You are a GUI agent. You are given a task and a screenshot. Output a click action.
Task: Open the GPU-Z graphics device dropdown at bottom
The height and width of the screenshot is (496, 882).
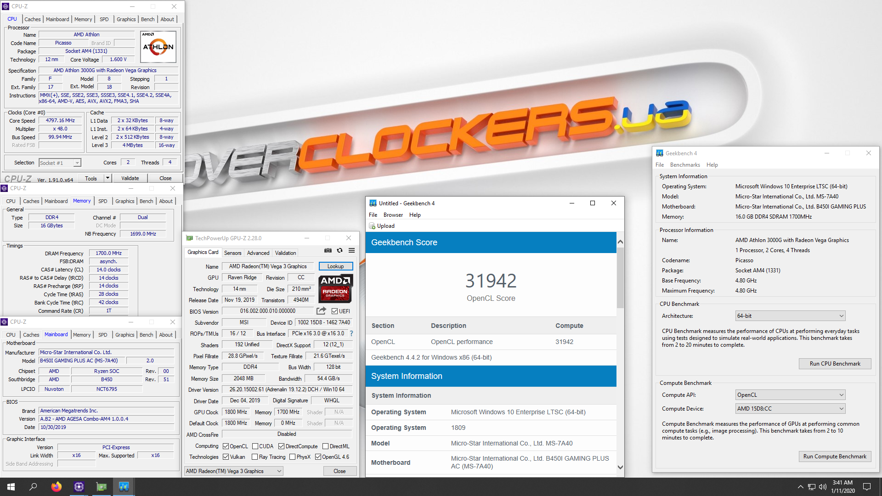tap(233, 471)
